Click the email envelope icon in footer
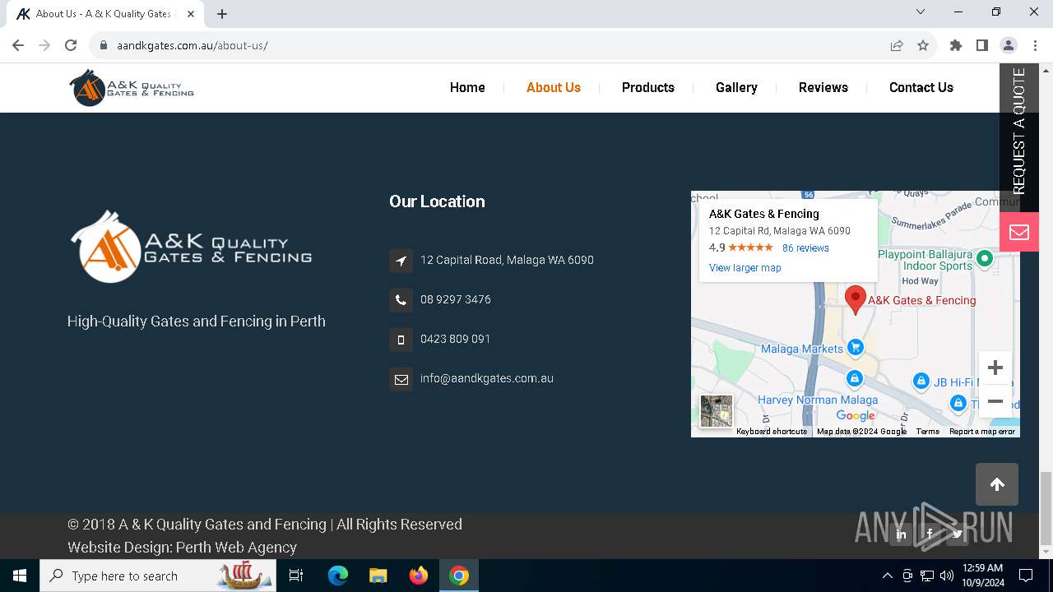 point(401,379)
